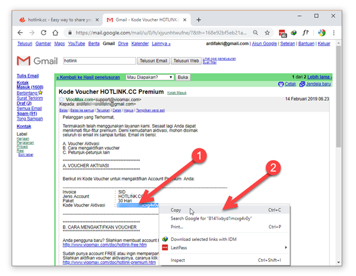Open Setelan settings link
This screenshot has width=356, height=276.
287,43
